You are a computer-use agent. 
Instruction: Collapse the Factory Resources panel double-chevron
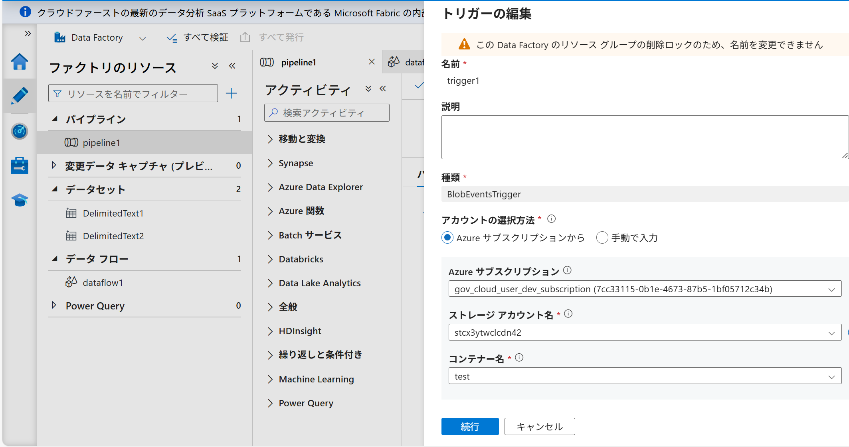[232, 66]
